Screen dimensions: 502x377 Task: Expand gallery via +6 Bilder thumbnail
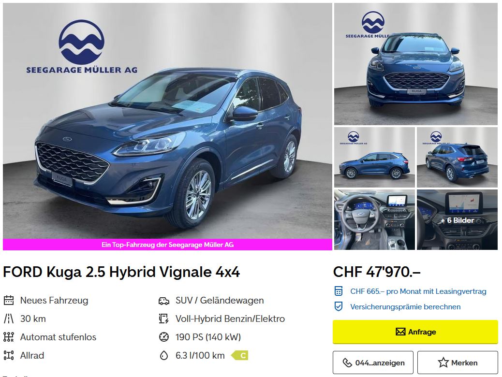457,220
